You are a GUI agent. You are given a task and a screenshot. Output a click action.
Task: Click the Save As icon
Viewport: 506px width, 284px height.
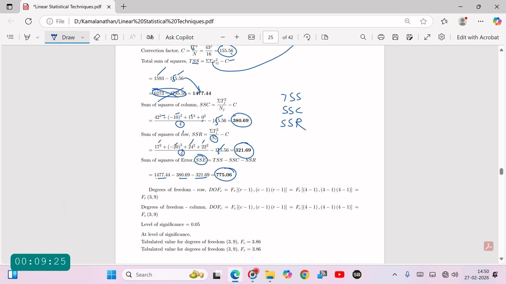(x=410, y=37)
